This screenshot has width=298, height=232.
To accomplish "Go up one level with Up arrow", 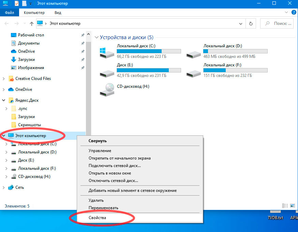I will tap(32, 23).
